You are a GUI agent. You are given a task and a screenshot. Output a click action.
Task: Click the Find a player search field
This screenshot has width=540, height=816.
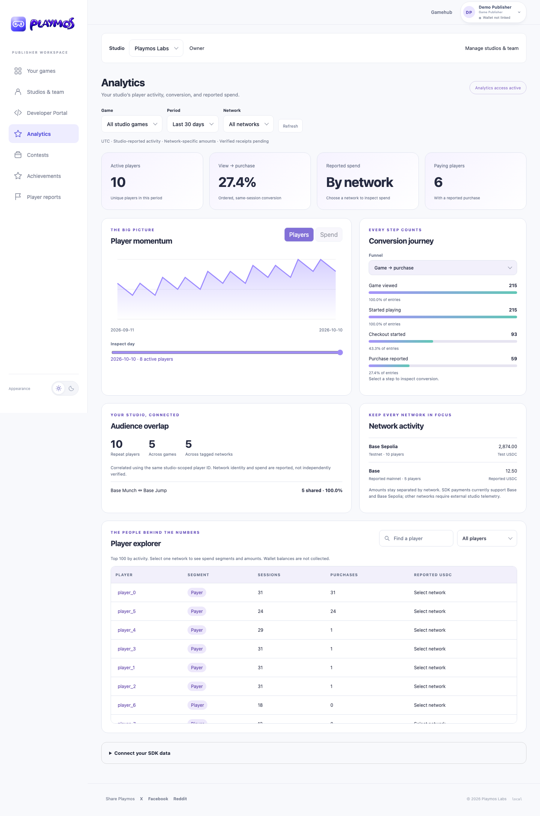click(416, 538)
